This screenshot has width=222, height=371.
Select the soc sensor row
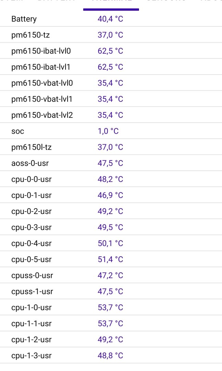coord(18,131)
